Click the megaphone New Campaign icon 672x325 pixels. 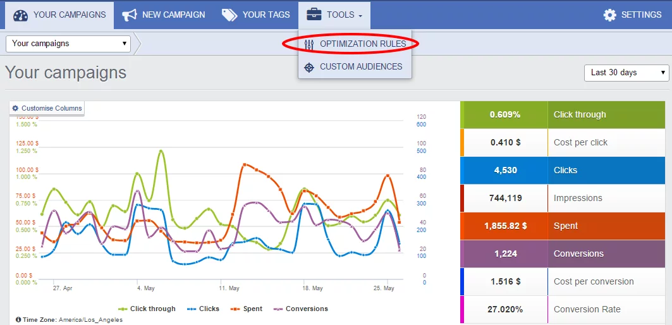(x=130, y=15)
